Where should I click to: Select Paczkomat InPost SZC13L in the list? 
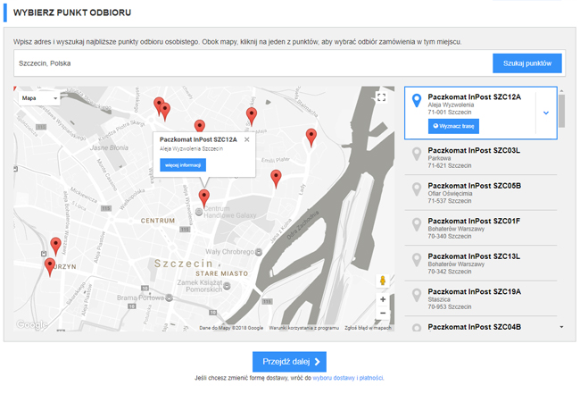(481, 264)
